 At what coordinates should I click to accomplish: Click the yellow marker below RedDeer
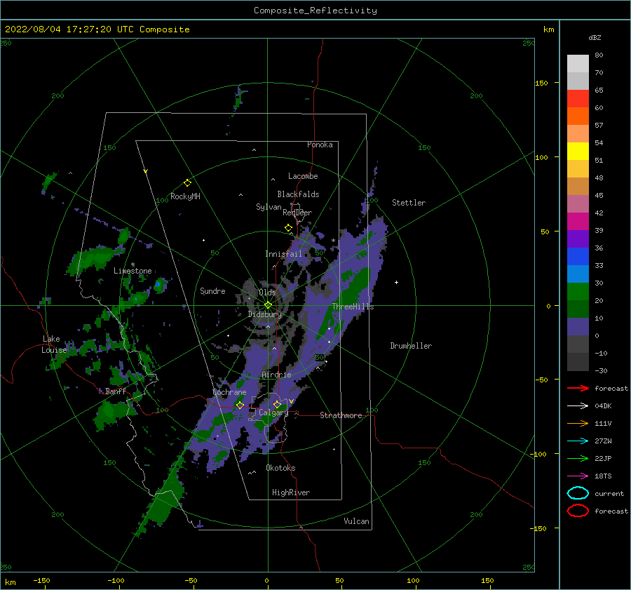pyautogui.click(x=288, y=228)
